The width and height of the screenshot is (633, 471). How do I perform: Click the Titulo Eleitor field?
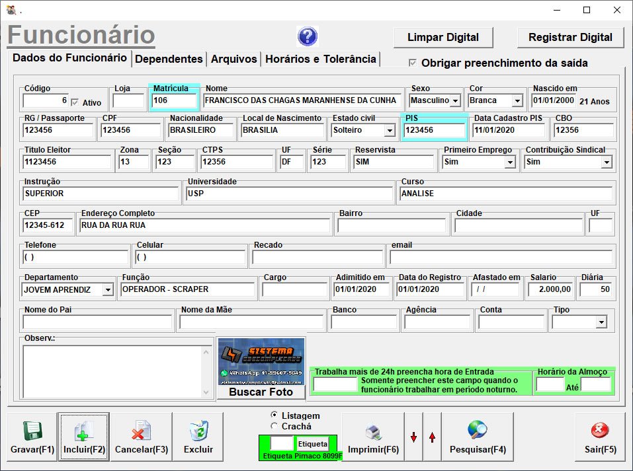(x=67, y=162)
